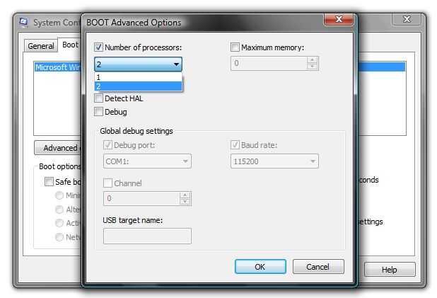Click the Advanced options button
The height and width of the screenshot is (298, 437).
58,148
